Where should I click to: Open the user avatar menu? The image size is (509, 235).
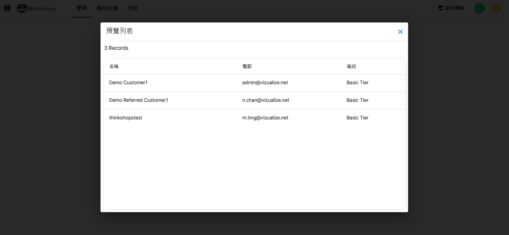pos(496,8)
